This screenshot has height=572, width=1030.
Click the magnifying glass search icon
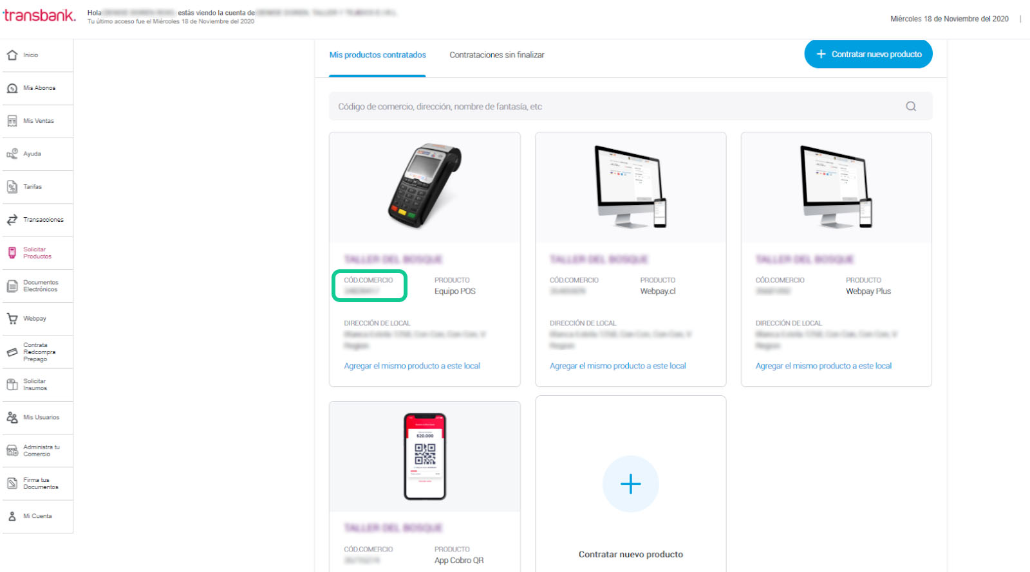910,107
